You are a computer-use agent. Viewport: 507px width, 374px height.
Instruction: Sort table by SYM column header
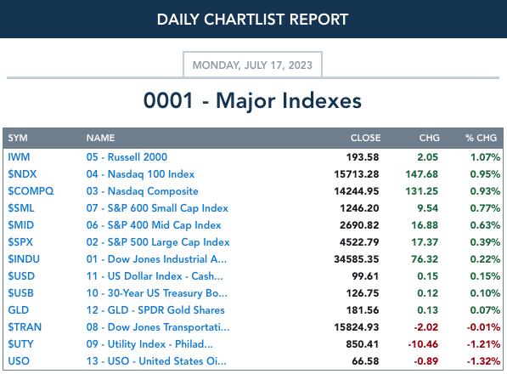pos(18,138)
